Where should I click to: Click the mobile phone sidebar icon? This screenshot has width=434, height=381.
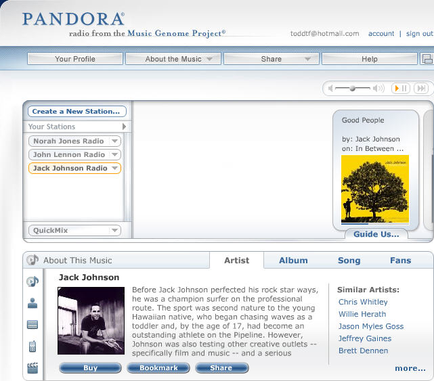(32, 346)
